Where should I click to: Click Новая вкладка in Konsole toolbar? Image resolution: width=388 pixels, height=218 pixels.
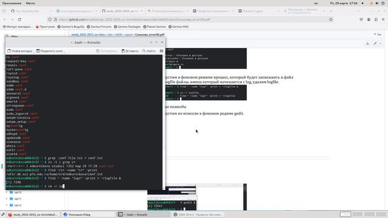click(x=20, y=51)
